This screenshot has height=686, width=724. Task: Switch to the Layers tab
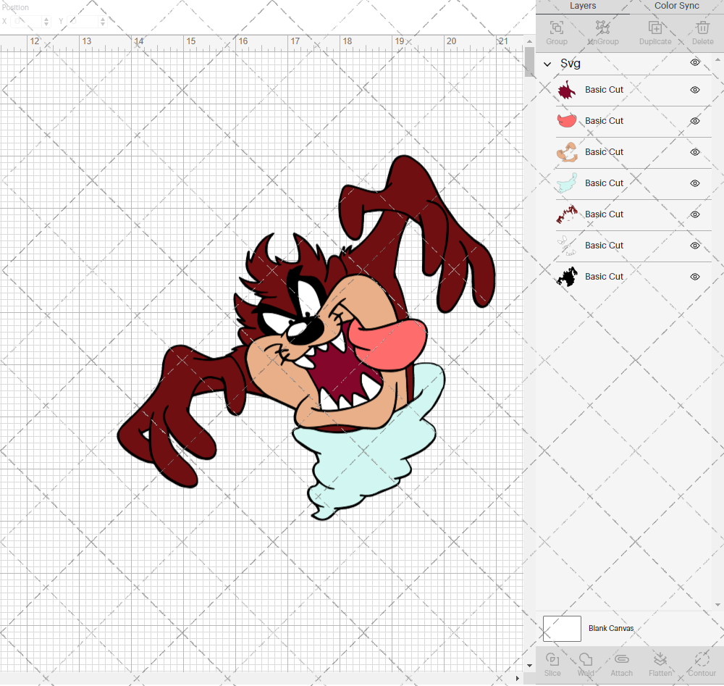tap(583, 6)
